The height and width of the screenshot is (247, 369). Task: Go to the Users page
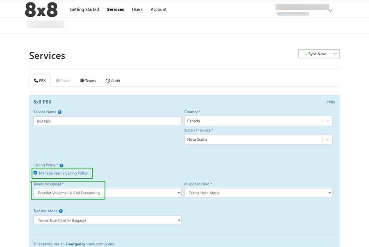137,9
